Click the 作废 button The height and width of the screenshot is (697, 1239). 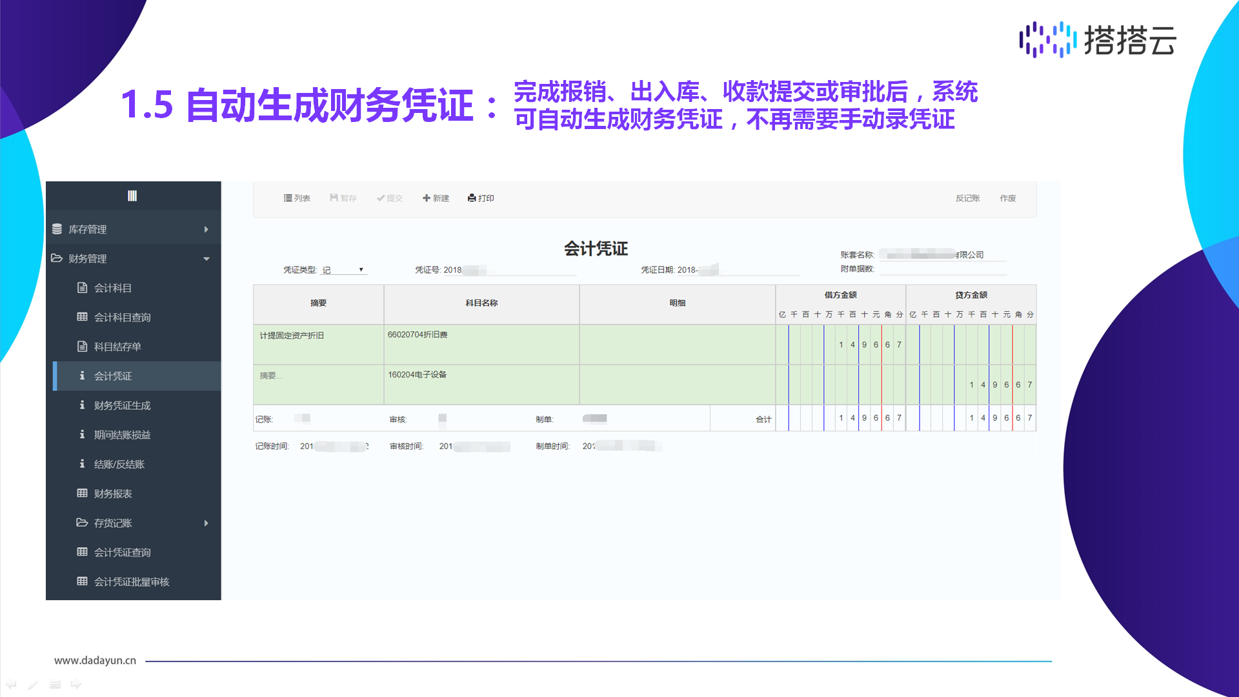pyautogui.click(x=1007, y=198)
